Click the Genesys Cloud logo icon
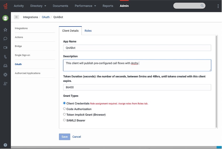 [6, 6]
